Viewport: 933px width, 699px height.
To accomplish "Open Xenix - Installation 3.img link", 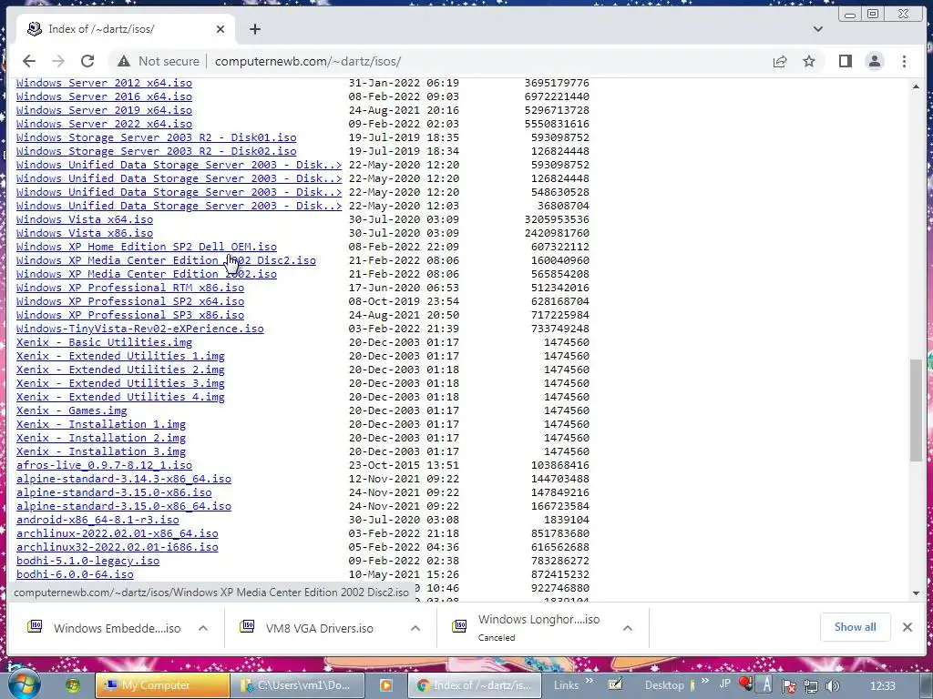I will tap(100, 451).
